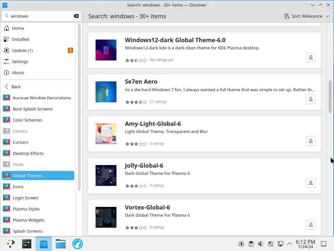Open Se7en Aero thumbnail image

(x=106, y=92)
